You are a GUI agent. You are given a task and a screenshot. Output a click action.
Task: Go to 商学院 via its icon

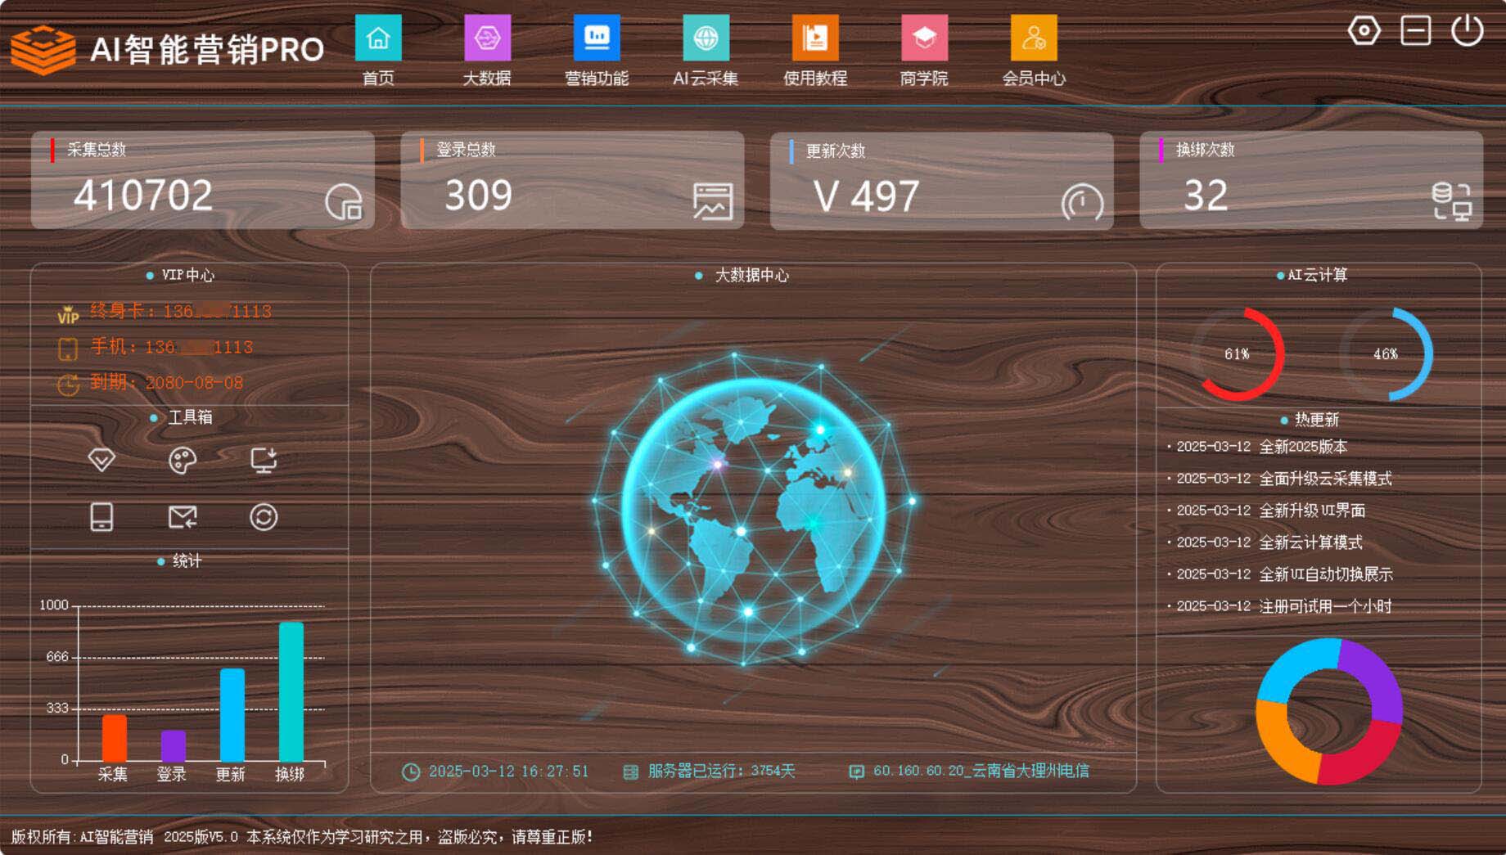pyautogui.click(x=924, y=38)
